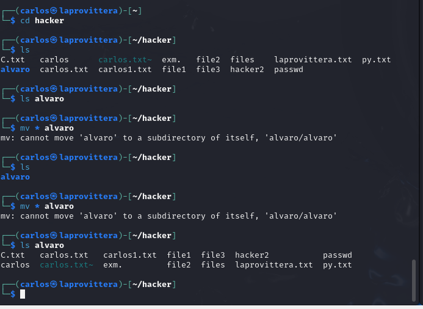Click the [~] home directory in the first prompt
This screenshot has width=423, height=309.
click(x=135, y=11)
